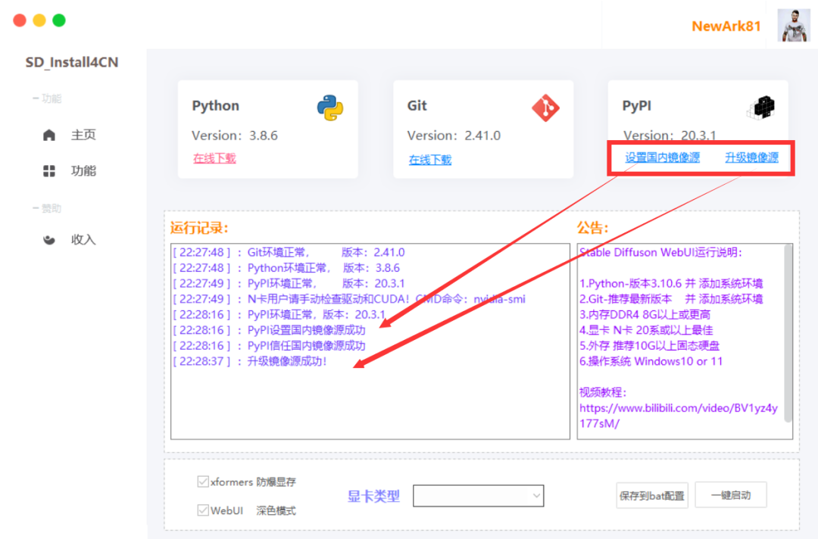Viewport: 818px width, 539px height.
Task: Click the announcement line 6.操作系统 Windows10 or 11
Action: (651, 361)
